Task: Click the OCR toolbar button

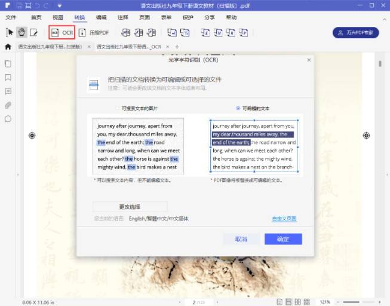Action: [x=62, y=32]
